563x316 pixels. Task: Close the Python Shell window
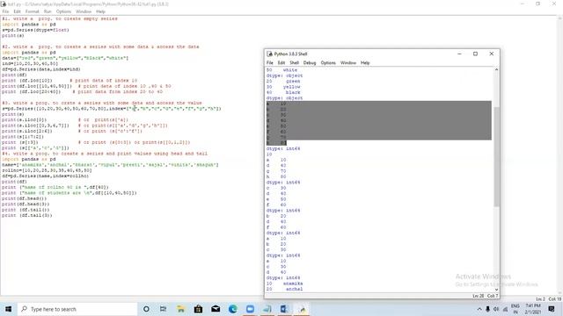pyautogui.click(x=492, y=54)
